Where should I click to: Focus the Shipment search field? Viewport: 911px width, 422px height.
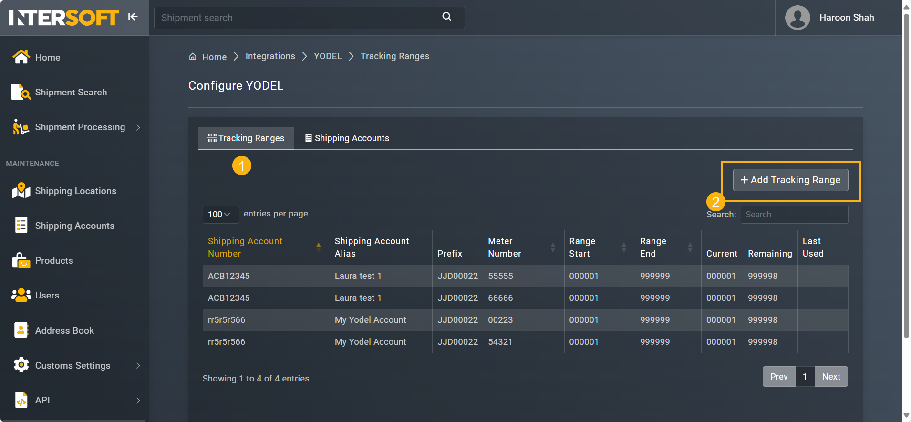click(309, 18)
